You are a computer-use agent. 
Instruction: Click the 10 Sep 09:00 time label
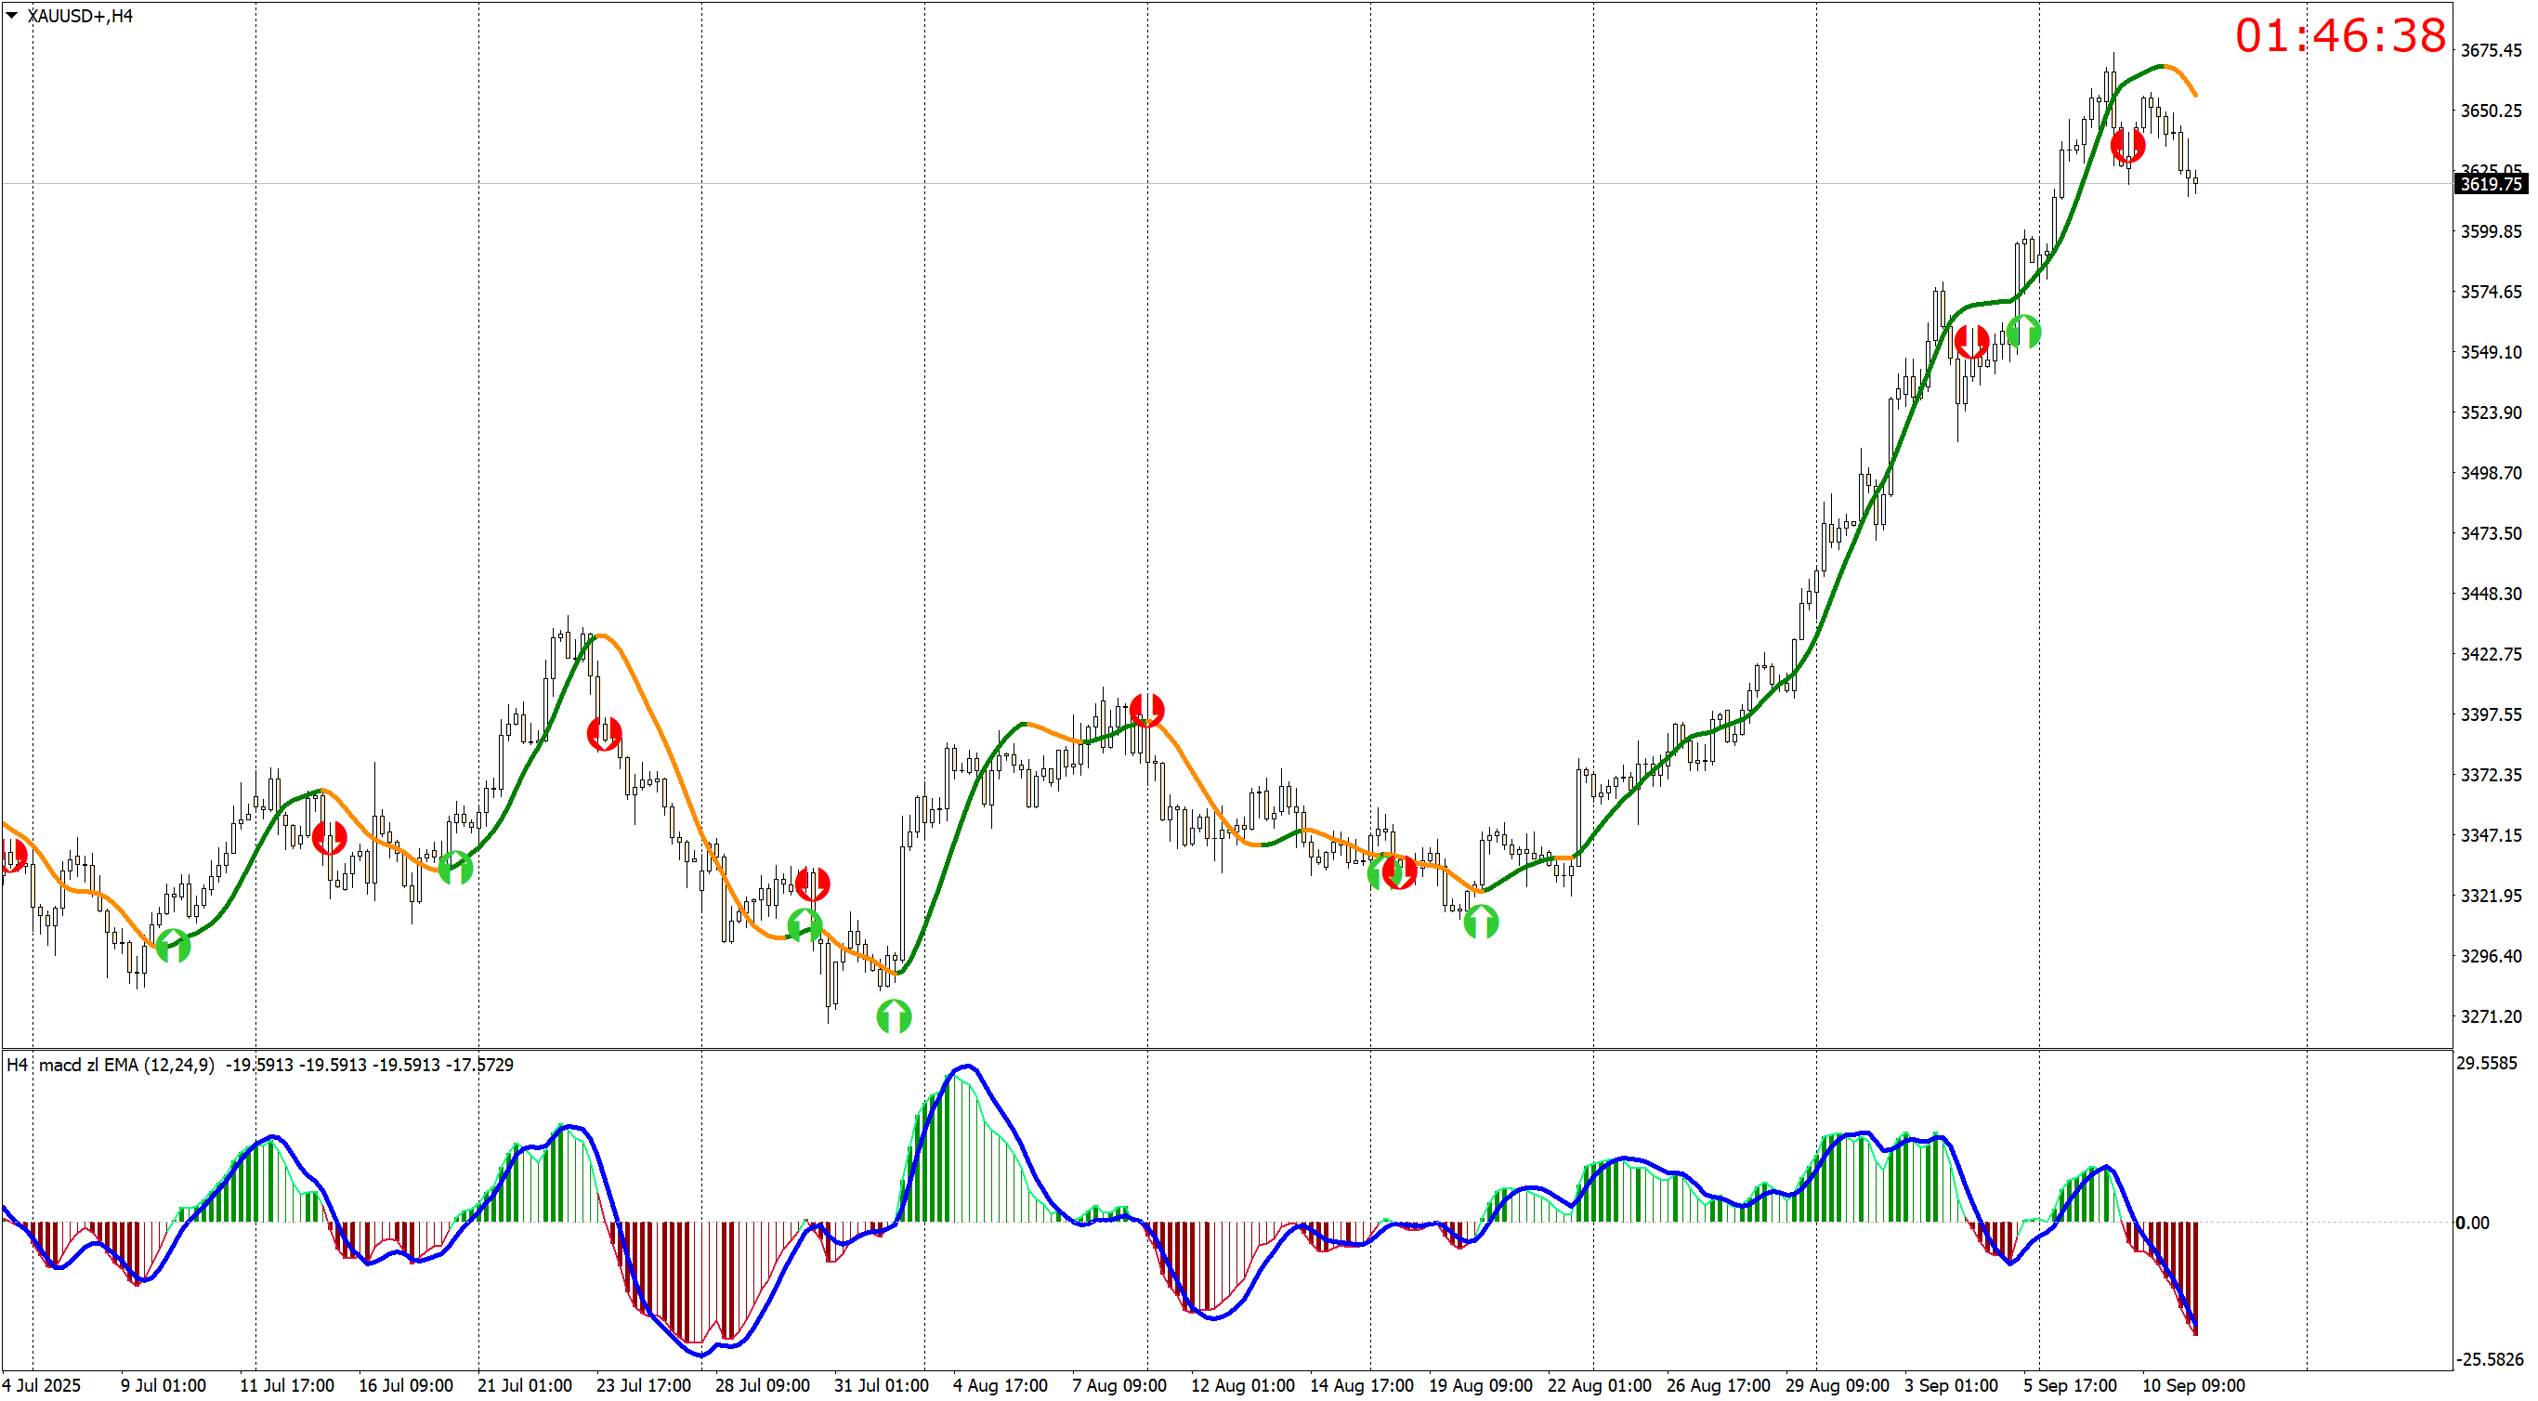[2192, 1385]
